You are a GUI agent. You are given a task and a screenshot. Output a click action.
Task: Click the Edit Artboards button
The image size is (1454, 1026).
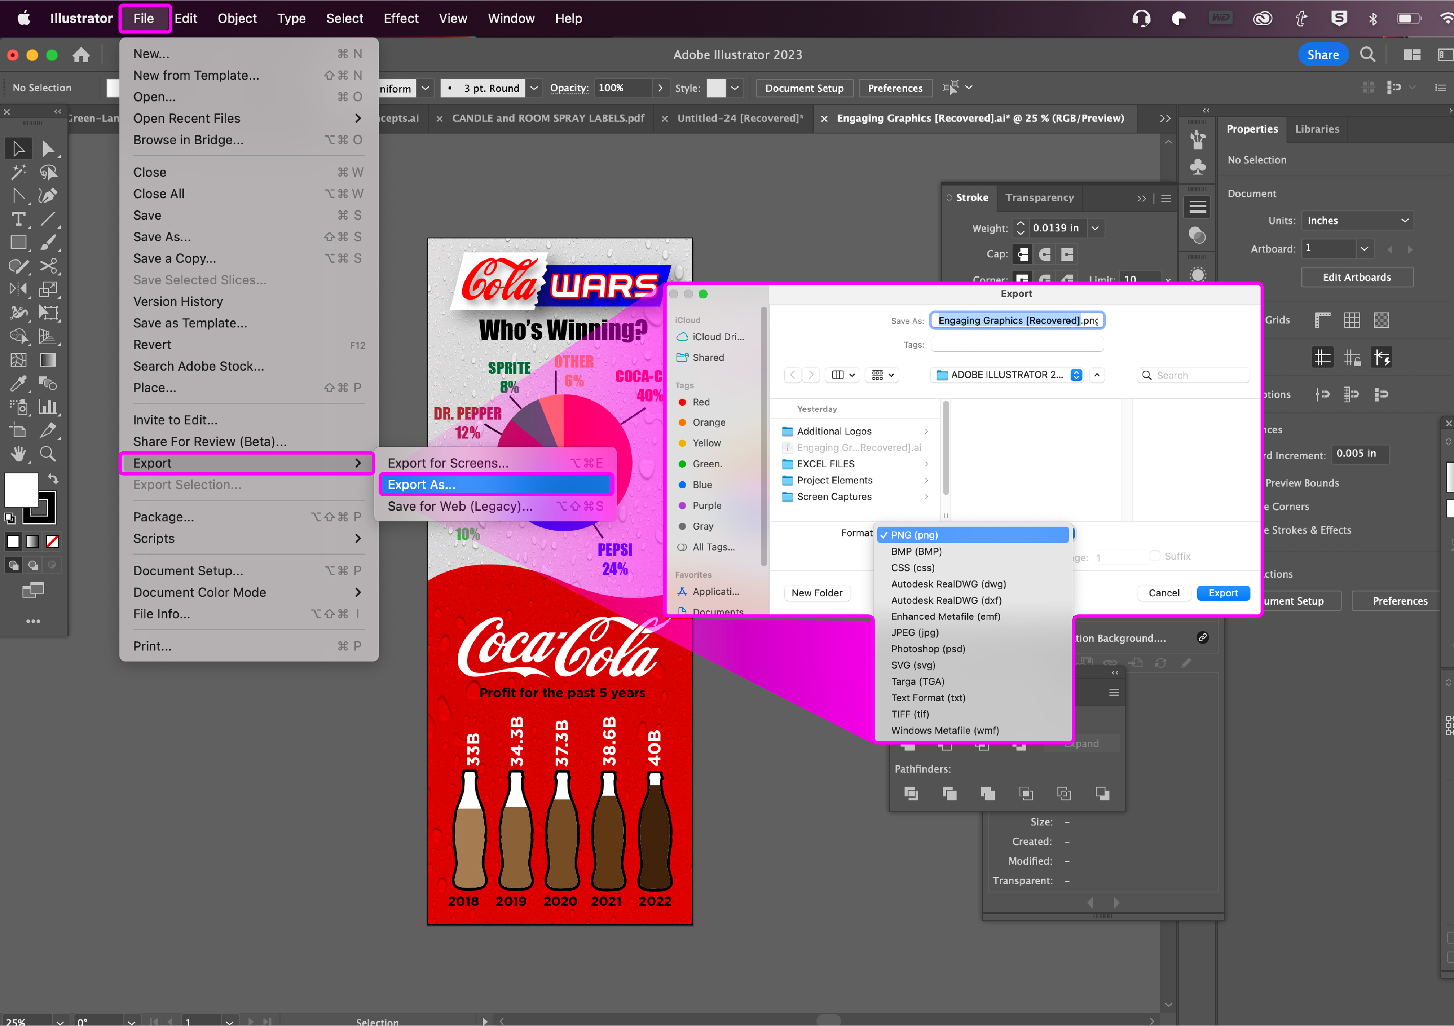(1357, 277)
